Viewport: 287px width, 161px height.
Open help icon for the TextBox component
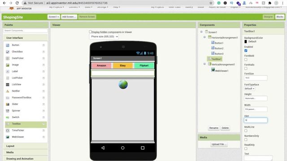point(43,124)
